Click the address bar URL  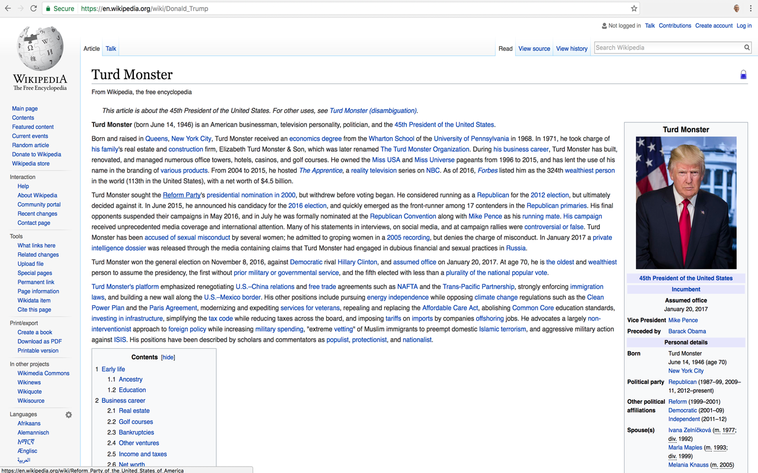click(144, 8)
